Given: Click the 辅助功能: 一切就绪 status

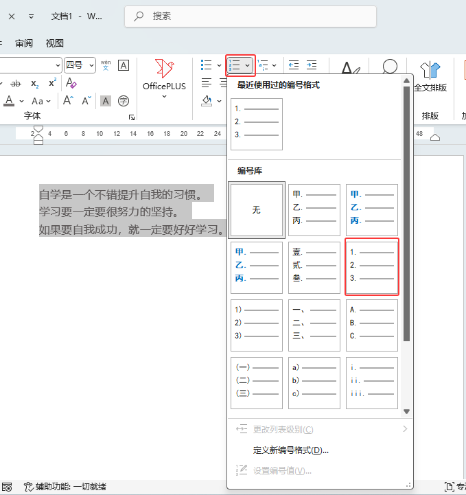Looking at the screenshot, I should (65, 487).
